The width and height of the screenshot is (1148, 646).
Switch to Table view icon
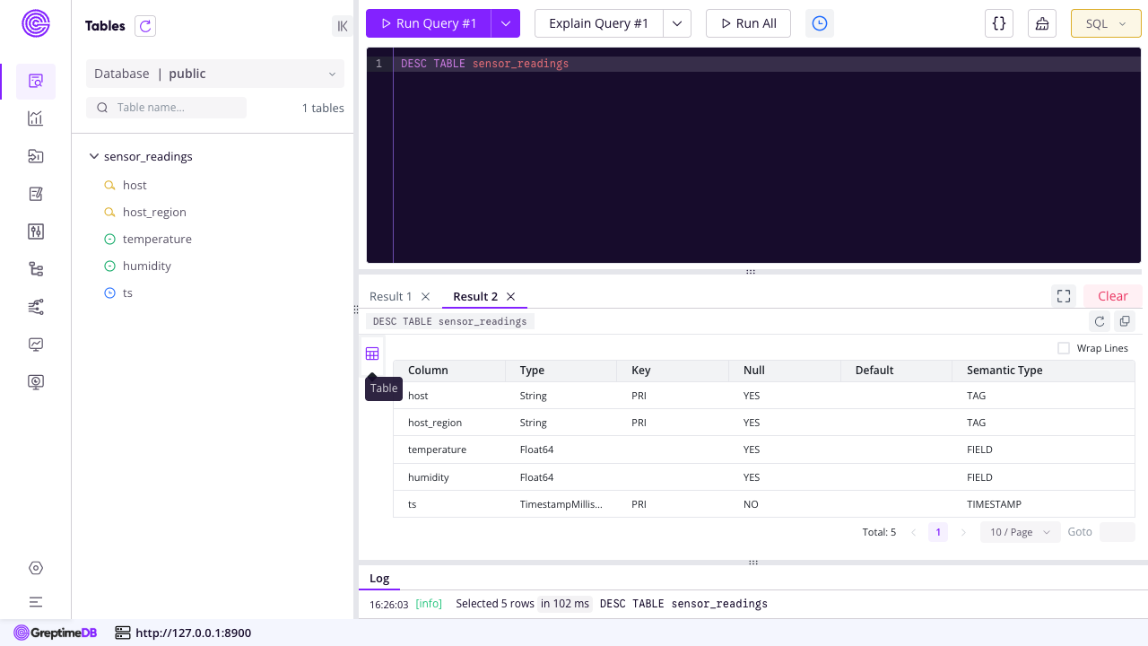[x=372, y=354]
